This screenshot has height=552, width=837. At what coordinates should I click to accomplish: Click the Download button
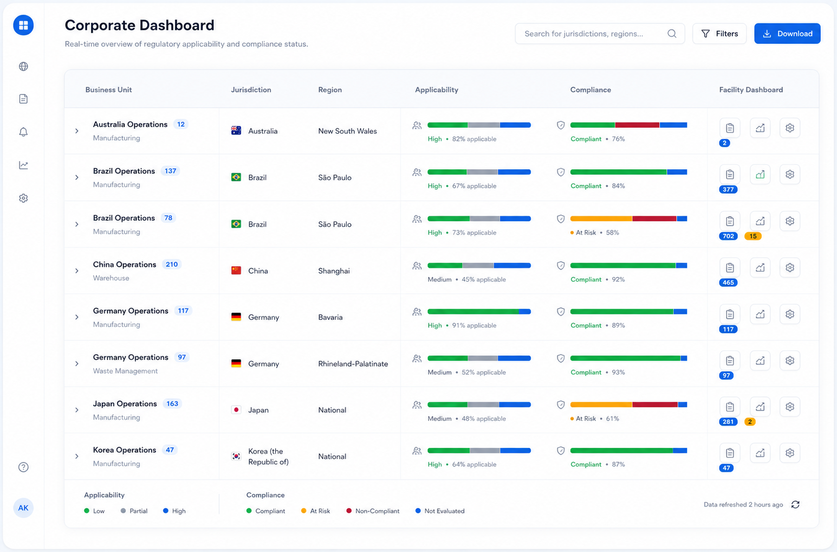click(x=787, y=34)
